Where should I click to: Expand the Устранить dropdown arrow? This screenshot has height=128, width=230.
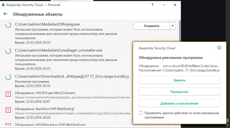tap(173, 26)
